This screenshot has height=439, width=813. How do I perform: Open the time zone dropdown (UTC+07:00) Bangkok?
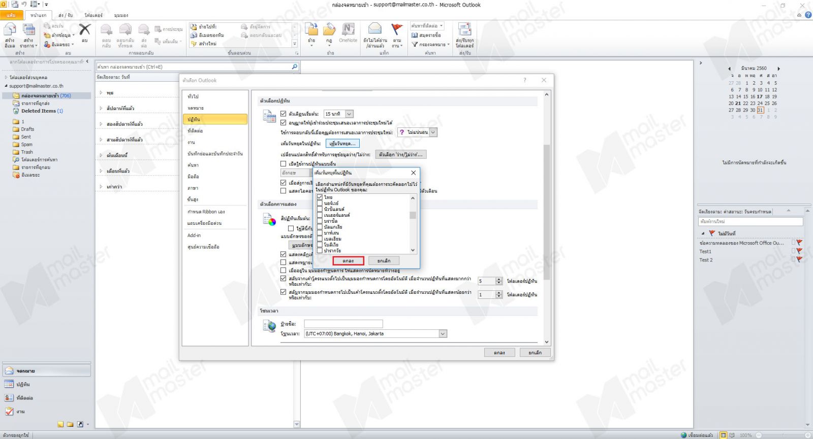click(x=443, y=334)
